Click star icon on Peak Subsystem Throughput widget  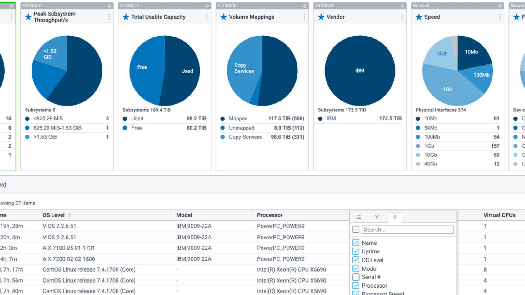pos(28,17)
